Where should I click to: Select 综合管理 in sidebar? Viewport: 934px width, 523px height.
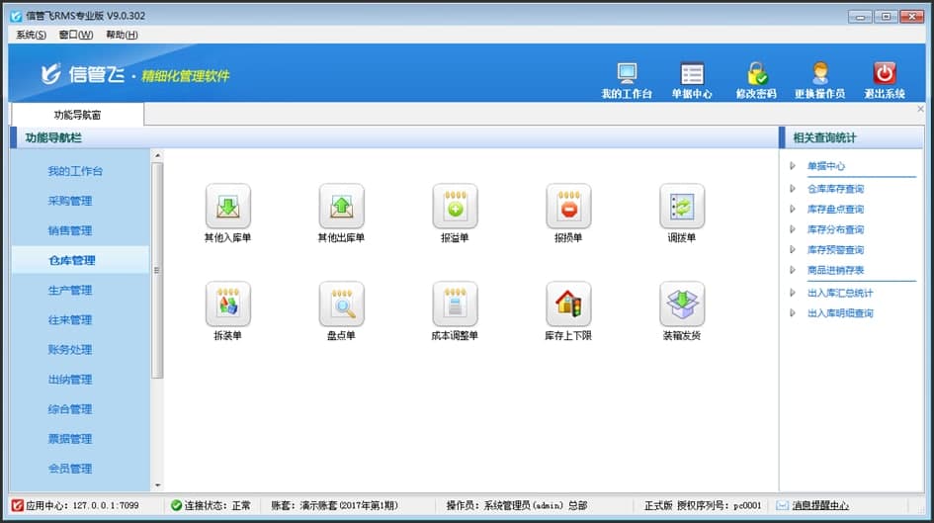point(70,409)
